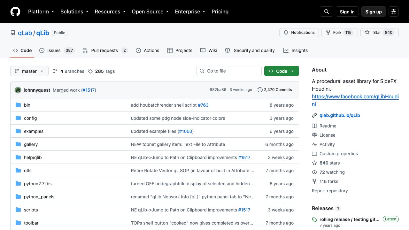Click the book icon next to Readme

click(314, 126)
